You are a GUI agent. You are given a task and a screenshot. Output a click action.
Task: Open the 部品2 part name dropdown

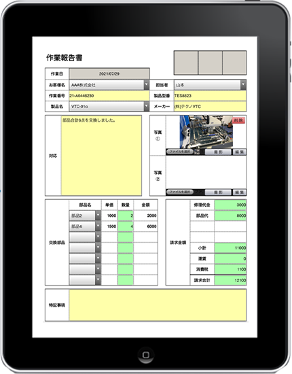click(85, 216)
